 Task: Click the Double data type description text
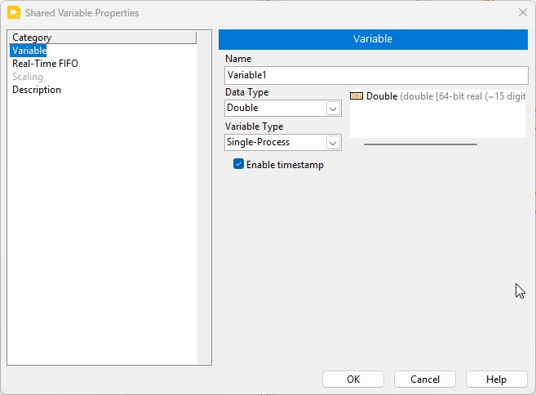tap(445, 96)
